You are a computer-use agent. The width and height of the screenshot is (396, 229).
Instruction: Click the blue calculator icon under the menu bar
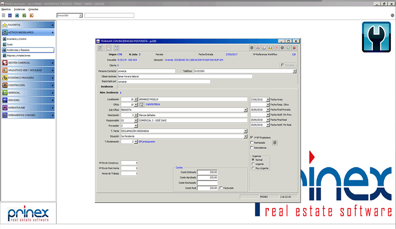[x=10, y=15]
